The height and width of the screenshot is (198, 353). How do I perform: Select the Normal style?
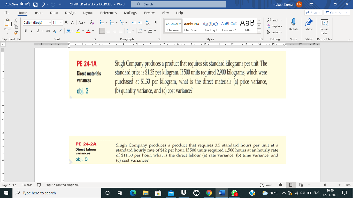[x=173, y=26]
